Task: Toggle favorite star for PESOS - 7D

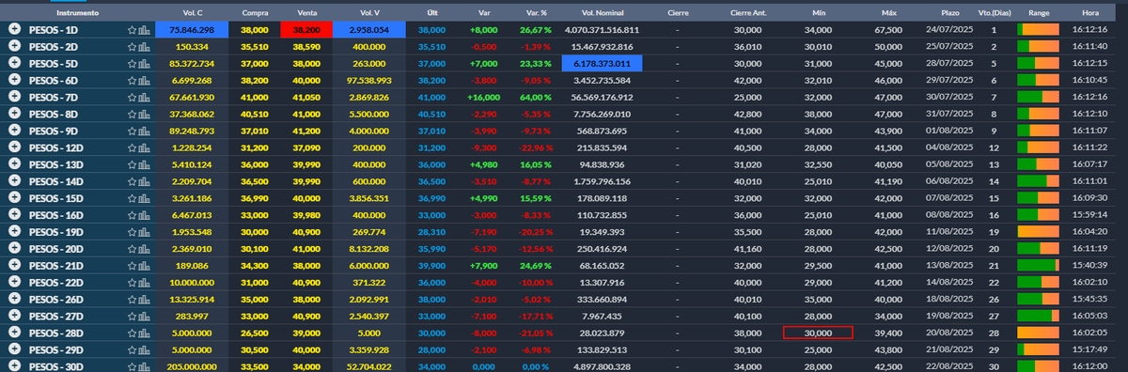Action: (x=133, y=97)
